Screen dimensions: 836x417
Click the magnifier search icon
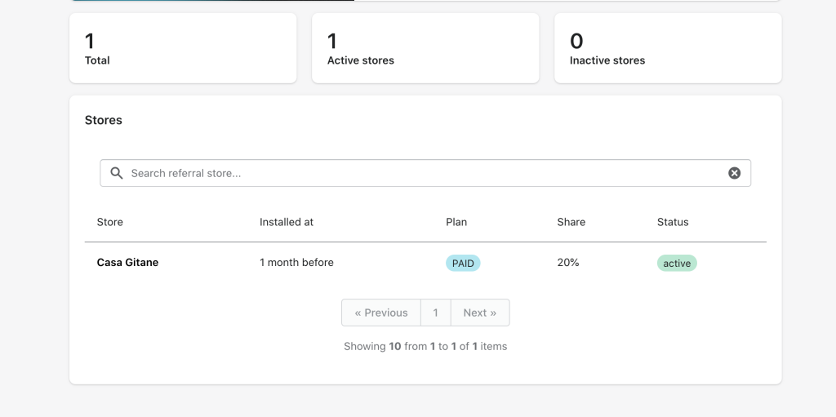(x=117, y=173)
